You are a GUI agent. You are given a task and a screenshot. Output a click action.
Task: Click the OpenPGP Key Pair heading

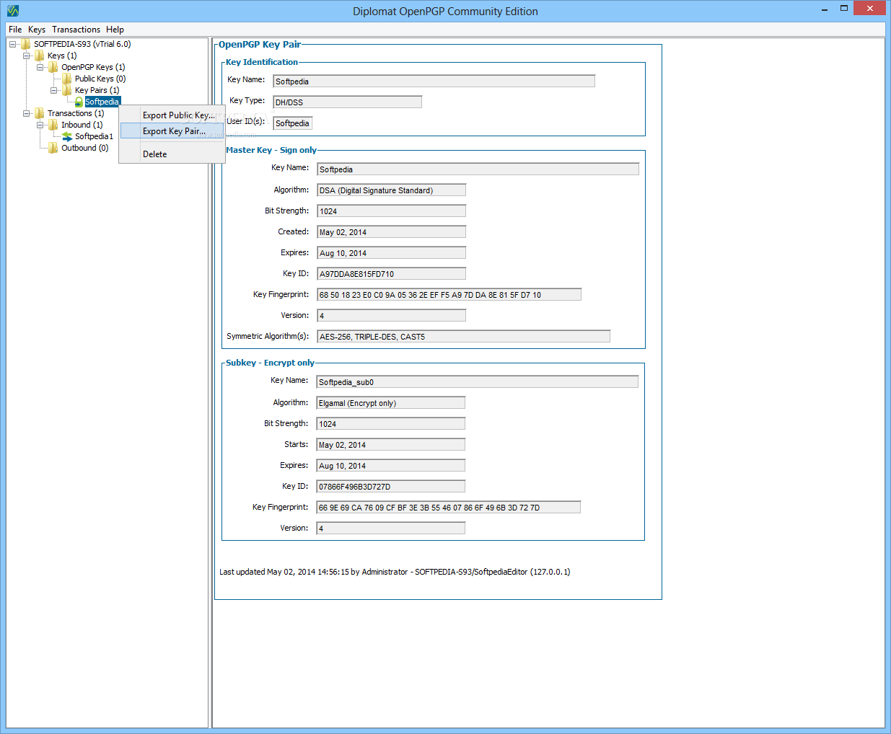(260, 45)
